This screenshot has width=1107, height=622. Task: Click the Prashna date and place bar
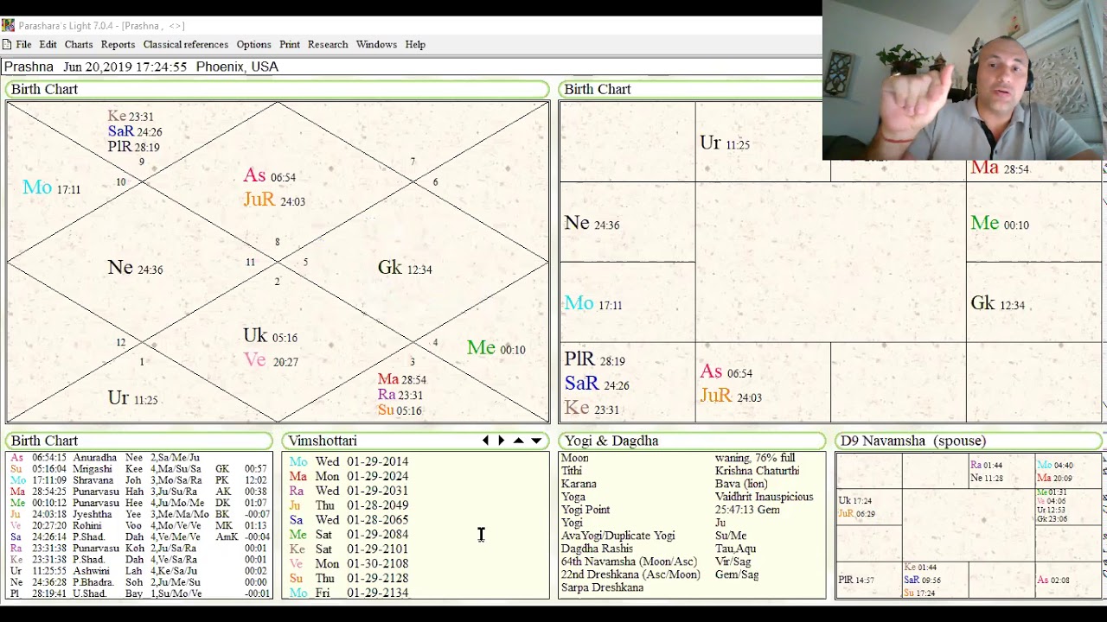coord(141,67)
